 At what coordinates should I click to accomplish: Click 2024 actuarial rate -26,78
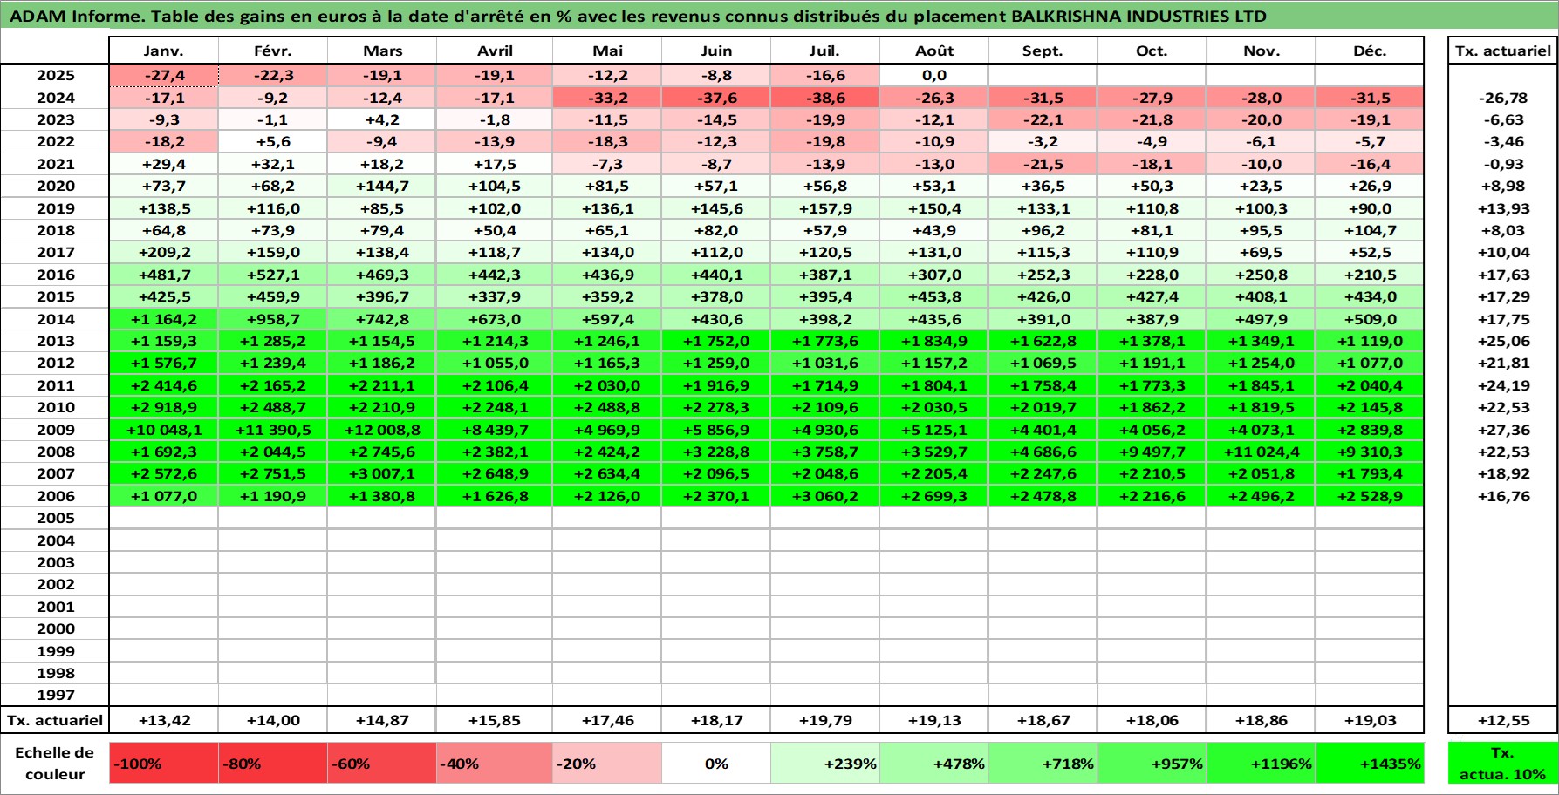click(1502, 98)
